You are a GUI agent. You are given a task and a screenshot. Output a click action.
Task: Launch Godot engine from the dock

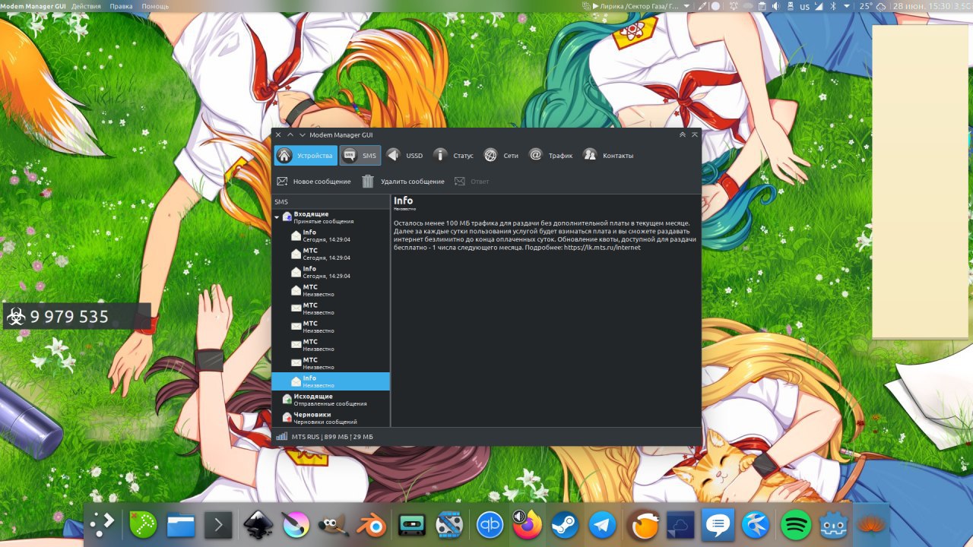834,525
